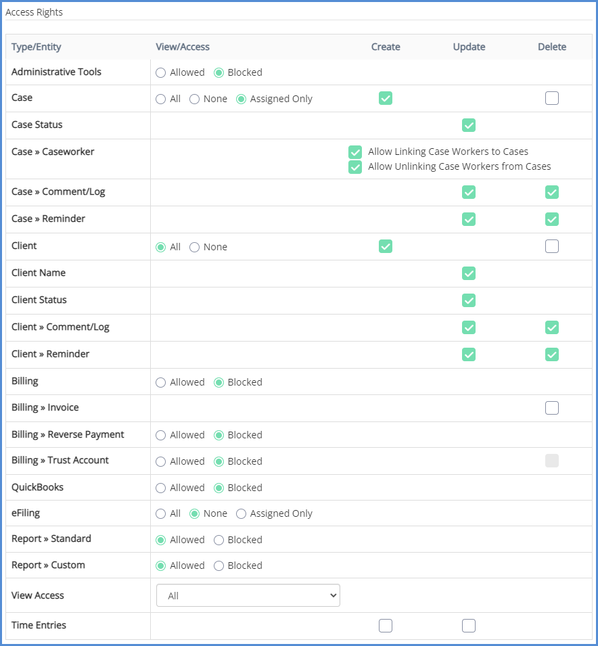Viewport: 598px width, 646px height.
Task: Enable Delete permission for Case
Action: [x=552, y=98]
